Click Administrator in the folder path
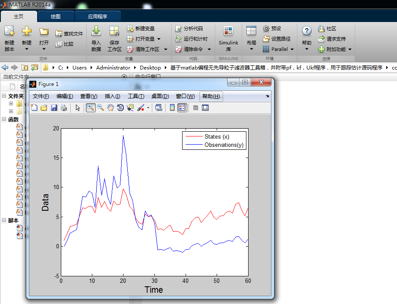The image size is (397, 304). click(113, 68)
